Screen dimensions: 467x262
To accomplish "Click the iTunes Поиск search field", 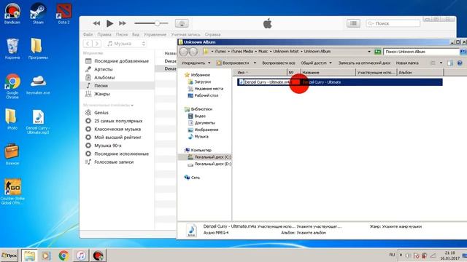I will click(393, 23).
